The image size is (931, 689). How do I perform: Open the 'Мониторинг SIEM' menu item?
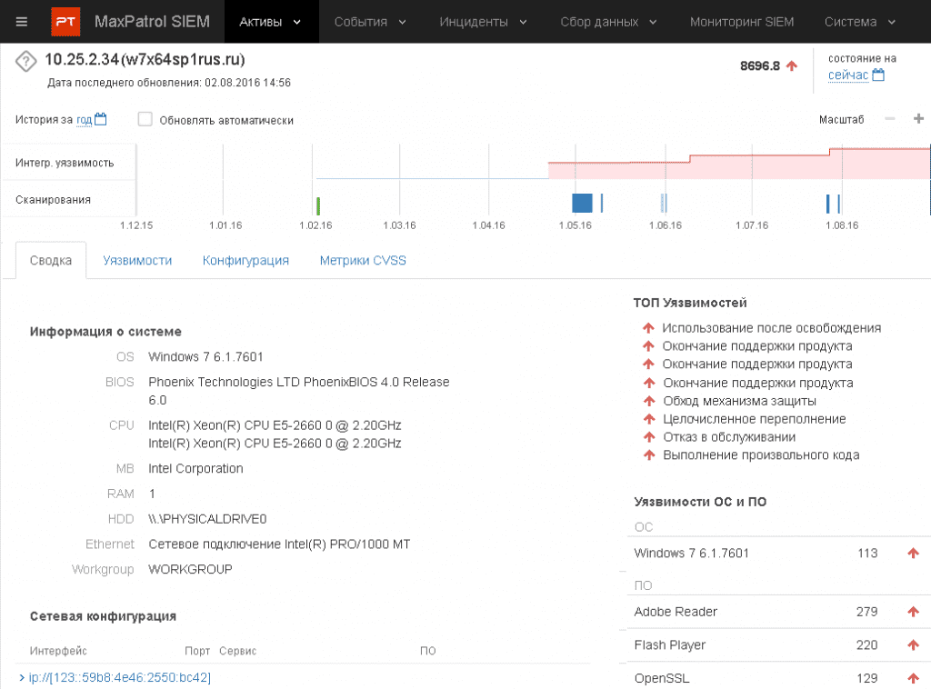pos(742,22)
